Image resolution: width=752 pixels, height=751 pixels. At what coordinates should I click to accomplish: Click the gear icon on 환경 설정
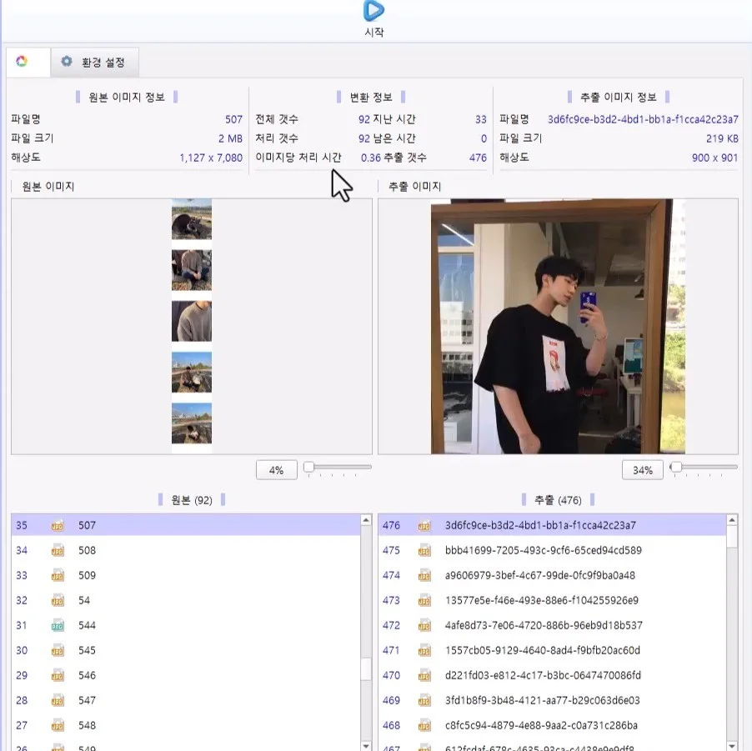tap(67, 62)
